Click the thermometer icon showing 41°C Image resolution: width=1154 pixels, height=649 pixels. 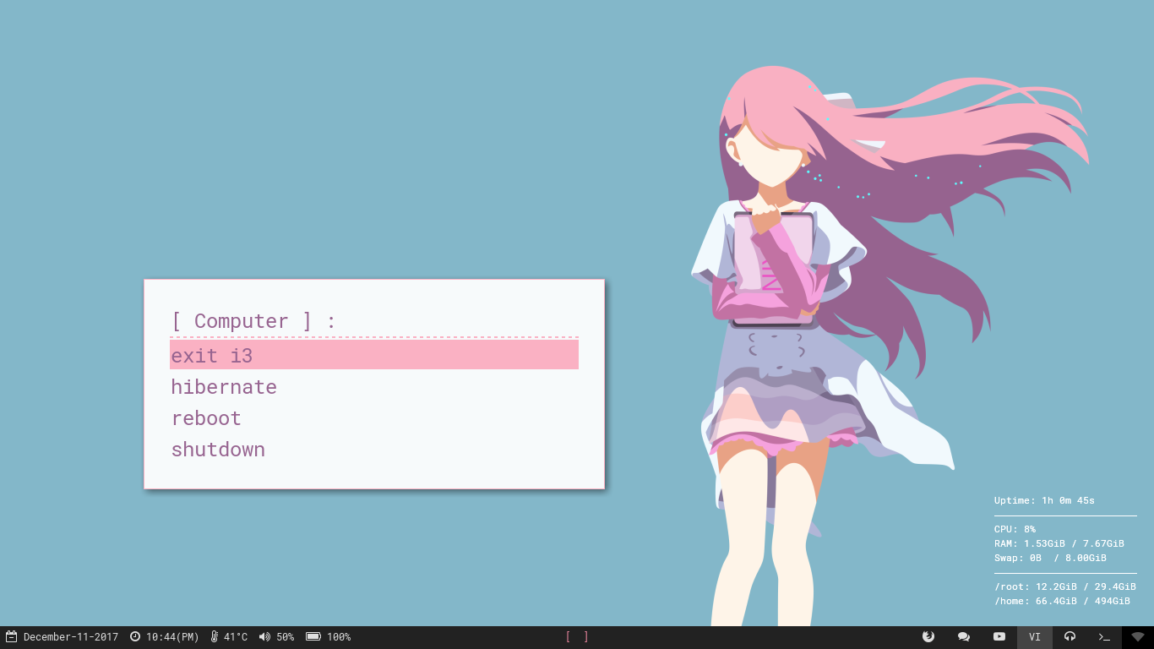pos(214,636)
